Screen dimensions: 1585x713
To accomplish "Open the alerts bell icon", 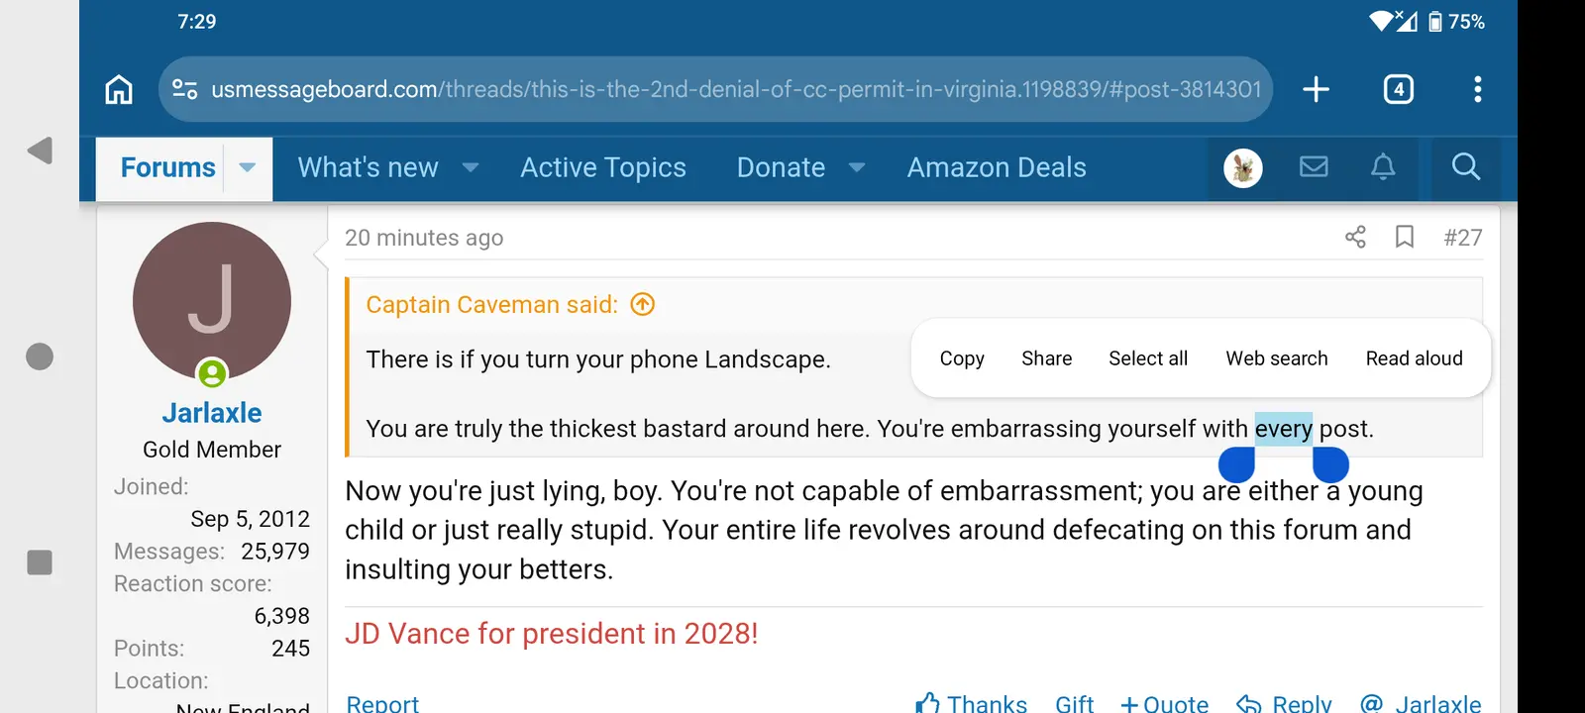I will click(1383, 167).
